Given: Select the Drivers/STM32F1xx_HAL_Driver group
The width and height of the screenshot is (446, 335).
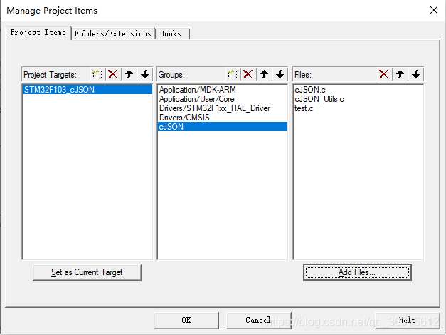Looking at the screenshot, I should 222,108.
